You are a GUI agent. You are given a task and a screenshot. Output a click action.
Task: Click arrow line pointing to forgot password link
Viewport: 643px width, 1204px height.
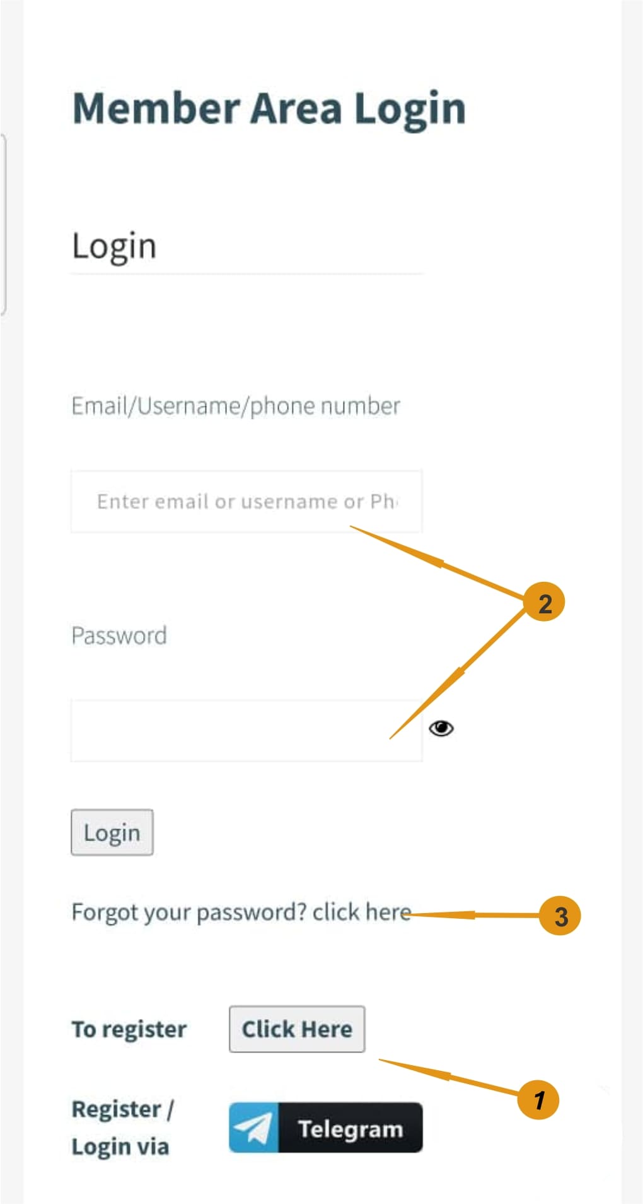[473, 914]
